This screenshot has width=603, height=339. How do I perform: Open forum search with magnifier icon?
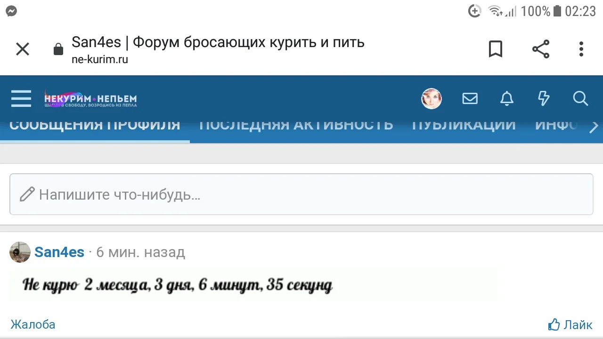coord(580,98)
